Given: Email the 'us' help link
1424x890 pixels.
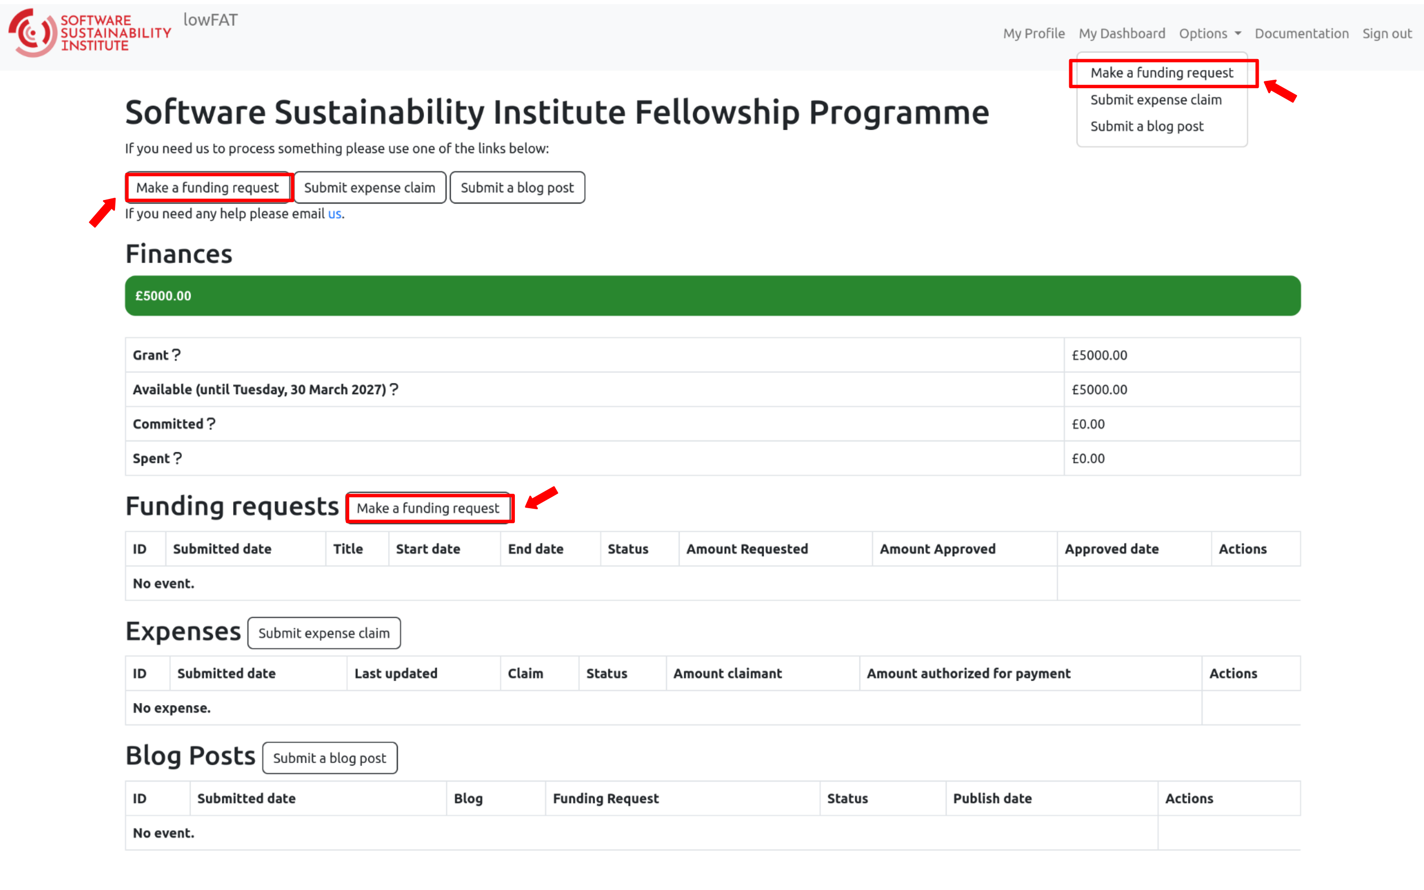Looking at the screenshot, I should pyautogui.click(x=334, y=213).
